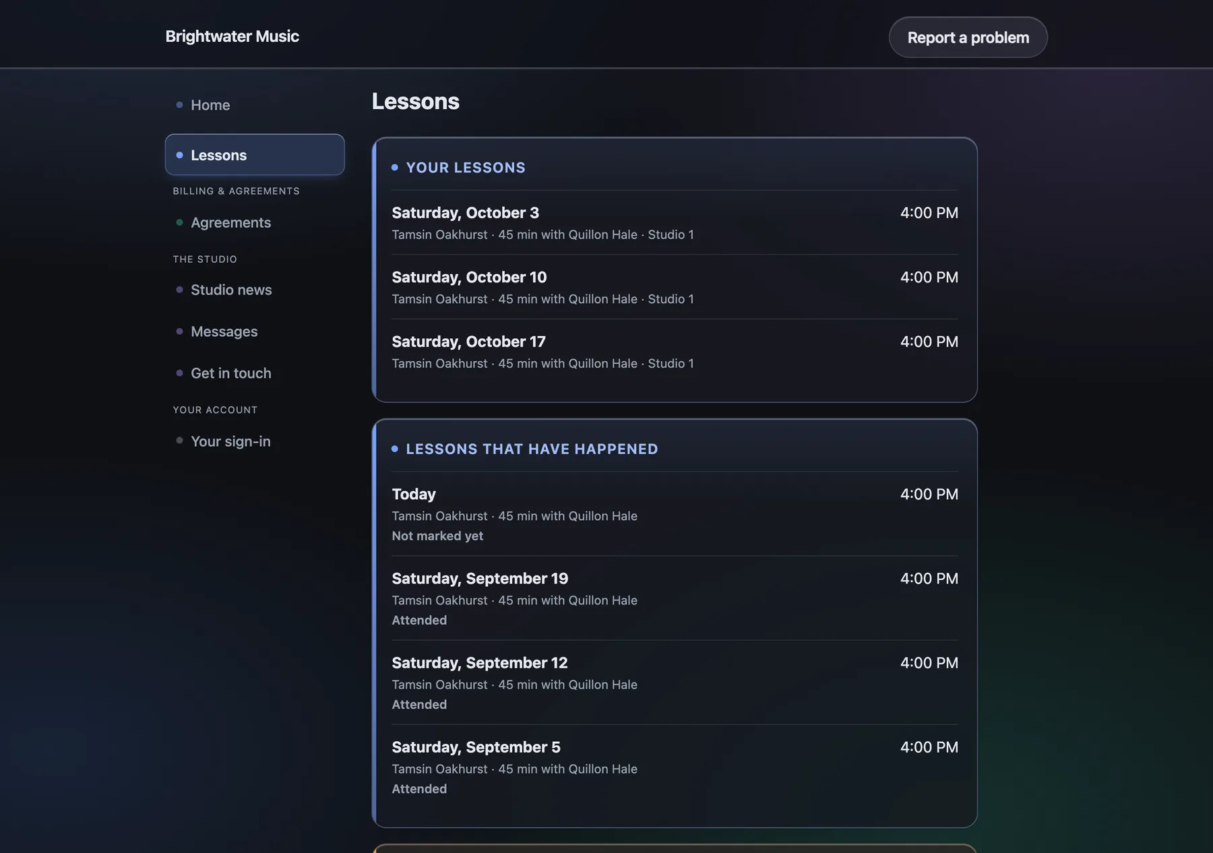Click the October 17 lesson details with Studio 1
1213x853 pixels.
point(543,363)
